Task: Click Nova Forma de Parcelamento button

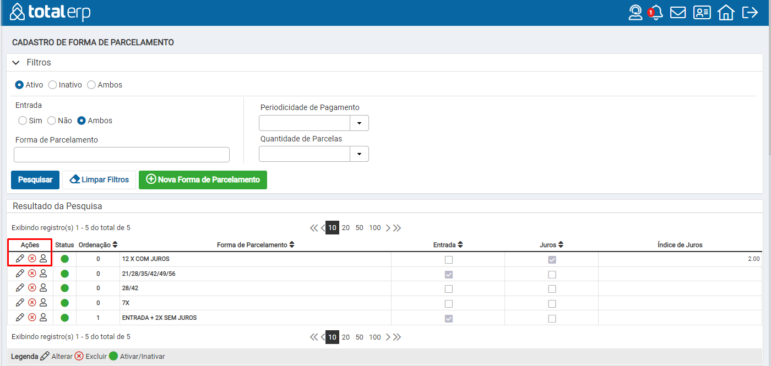Action: 203,180
